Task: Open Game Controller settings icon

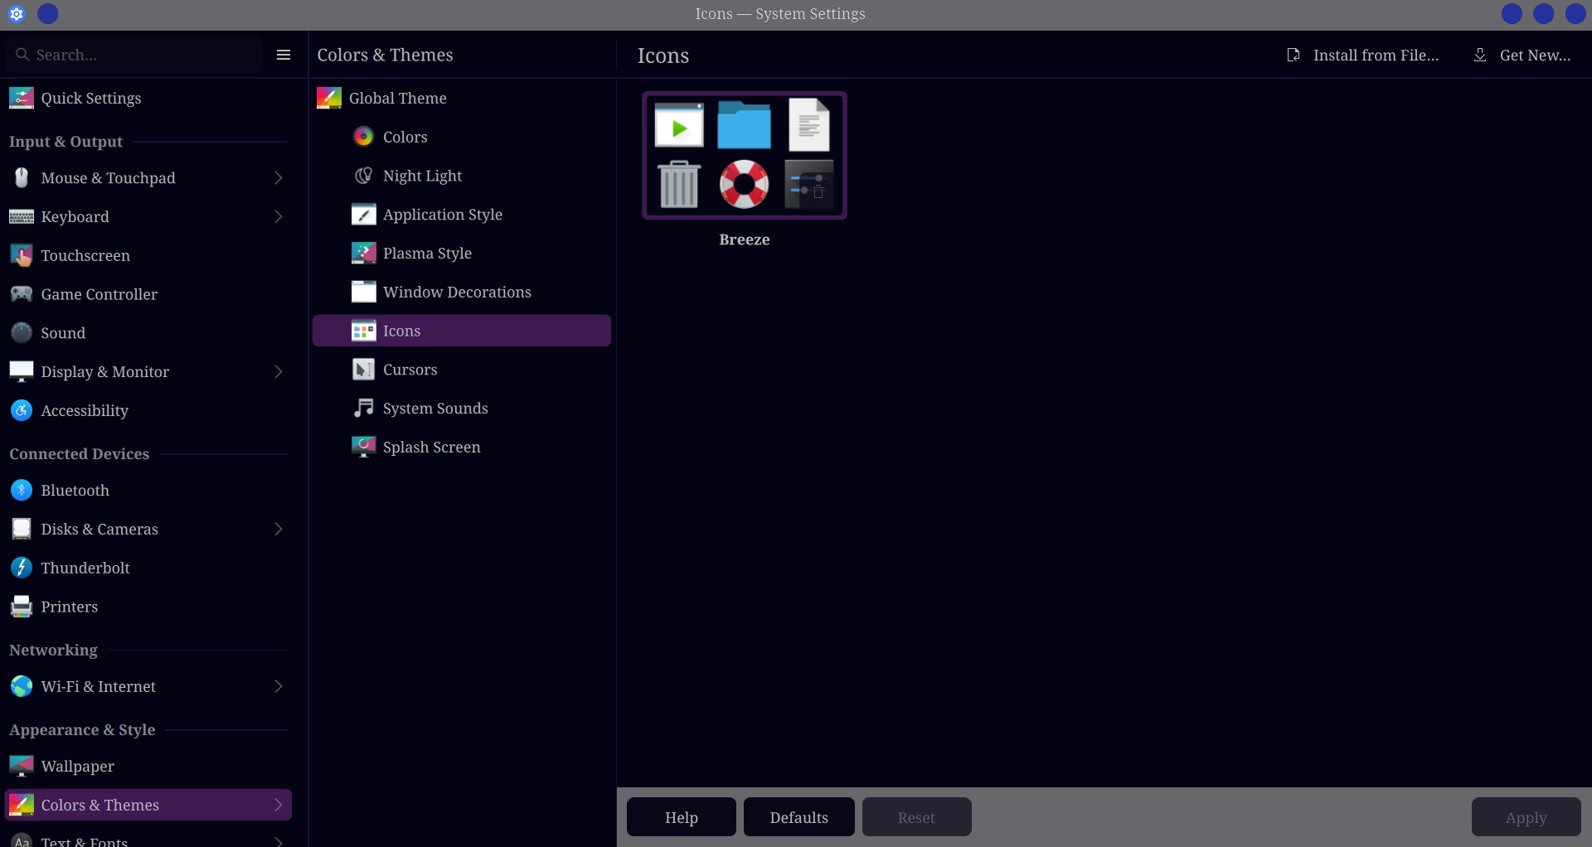Action: (22, 294)
